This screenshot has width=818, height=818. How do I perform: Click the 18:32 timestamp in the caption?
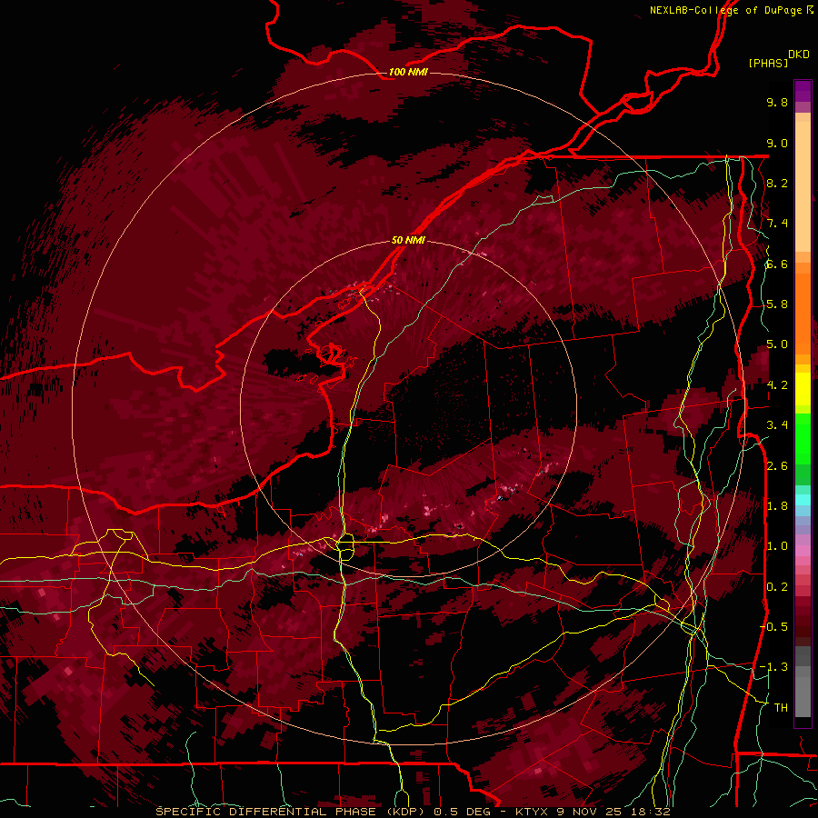click(652, 812)
